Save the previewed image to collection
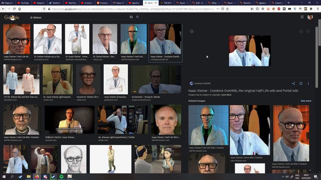The width and height of the screenshot is (321, 180). pos(301,83)
